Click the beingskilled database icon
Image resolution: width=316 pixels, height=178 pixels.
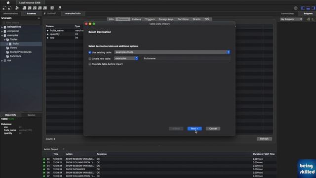pos(5,27)
